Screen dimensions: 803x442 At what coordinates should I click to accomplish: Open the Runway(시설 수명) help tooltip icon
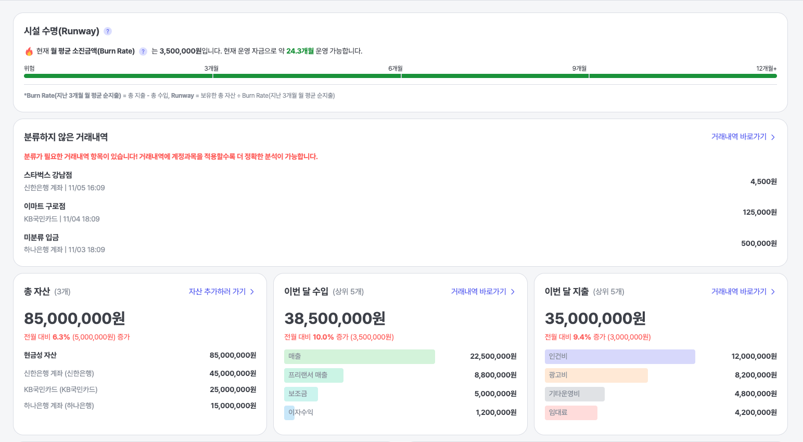(107, 31)
